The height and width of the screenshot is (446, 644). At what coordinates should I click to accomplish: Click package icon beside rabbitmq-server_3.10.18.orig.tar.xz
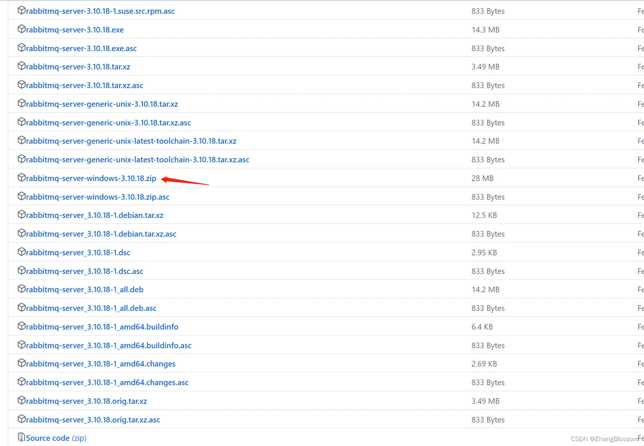(x=21, y=400)
